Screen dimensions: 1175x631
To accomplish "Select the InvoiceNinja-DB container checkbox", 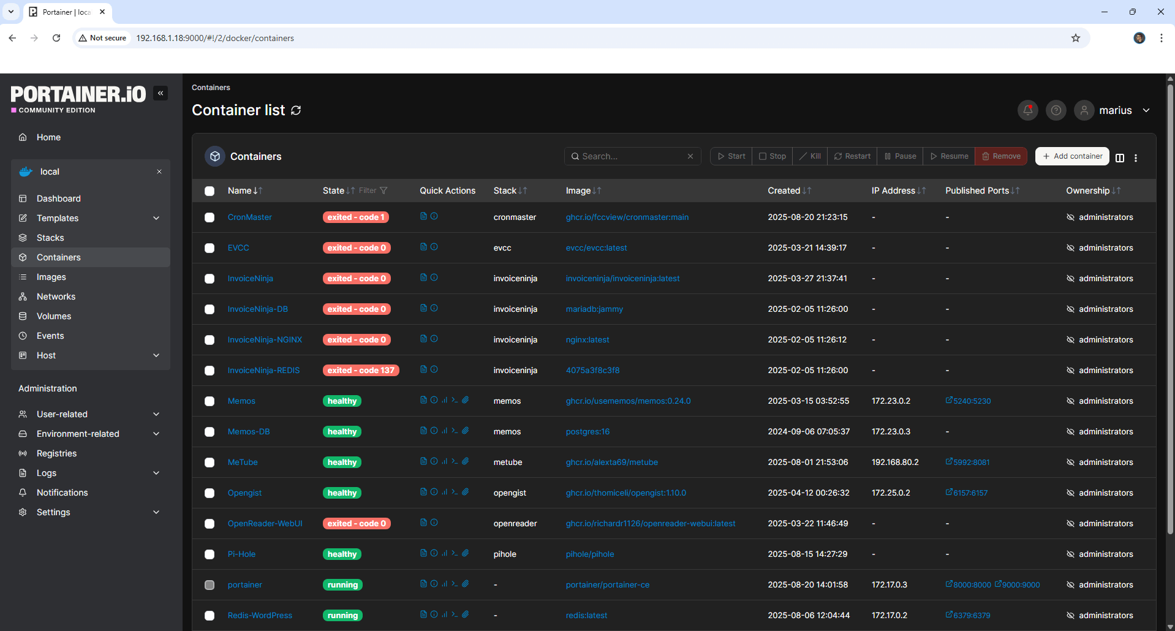I will point(210,309).
